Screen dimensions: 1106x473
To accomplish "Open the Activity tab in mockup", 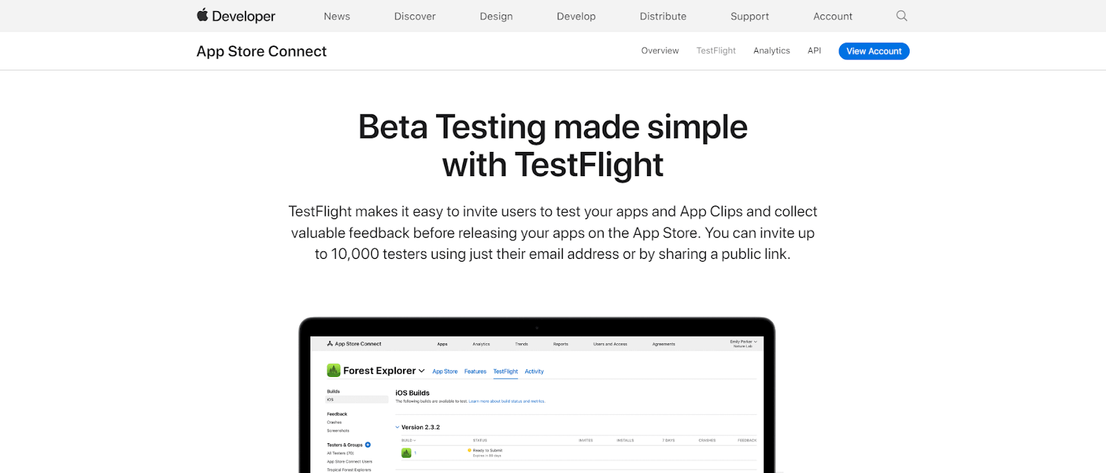I will [534, 371].
